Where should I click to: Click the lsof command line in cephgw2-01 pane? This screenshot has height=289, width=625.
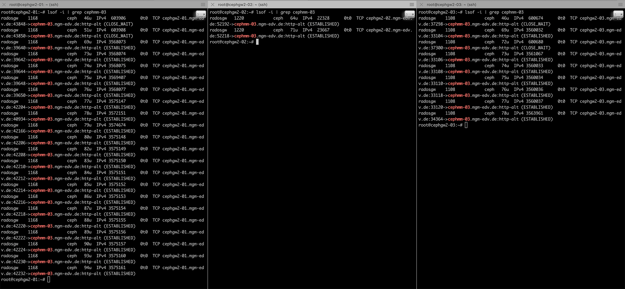(x=53, y=12)
